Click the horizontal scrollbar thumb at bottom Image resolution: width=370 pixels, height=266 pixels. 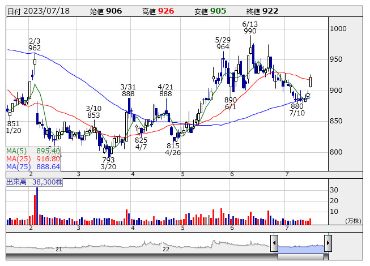point(301,257)
